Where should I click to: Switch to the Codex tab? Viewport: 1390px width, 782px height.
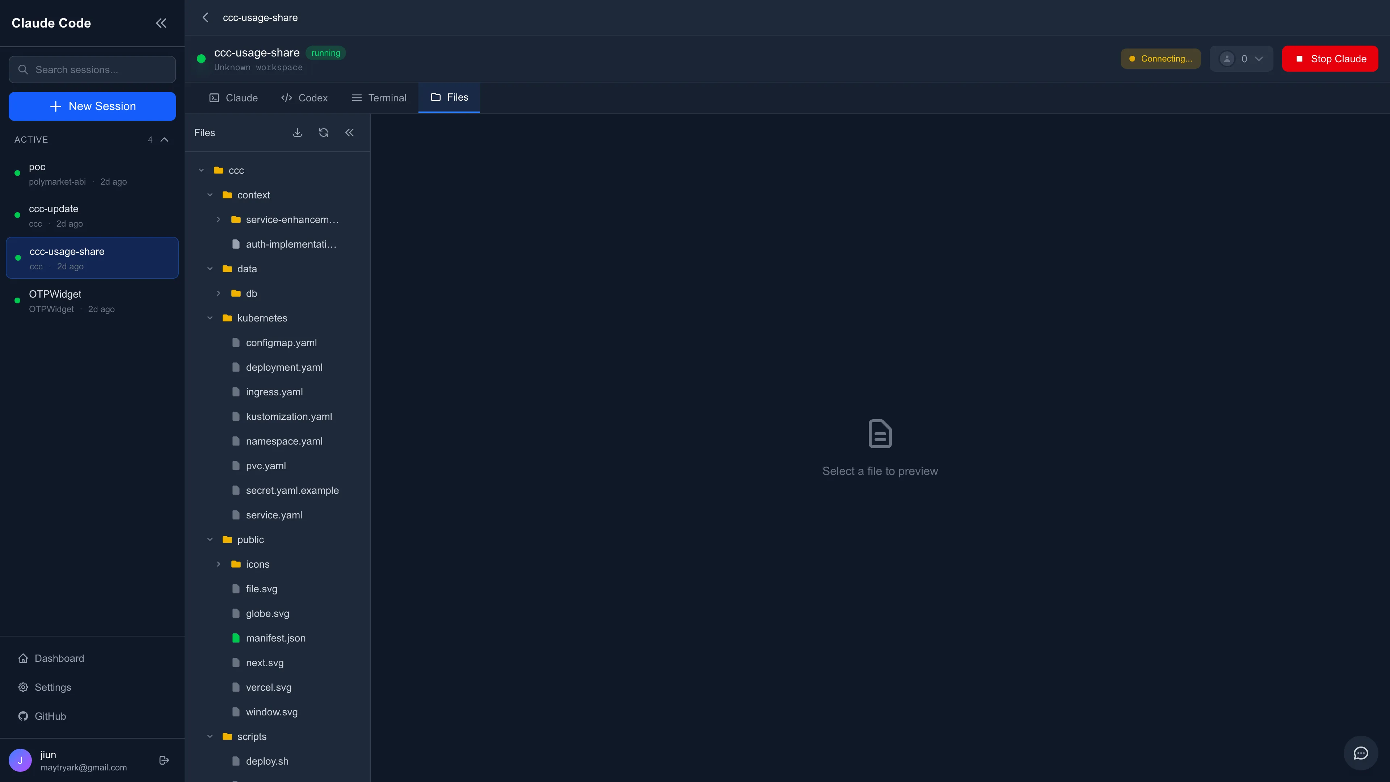pyautogui.click(x=304, y=98)
